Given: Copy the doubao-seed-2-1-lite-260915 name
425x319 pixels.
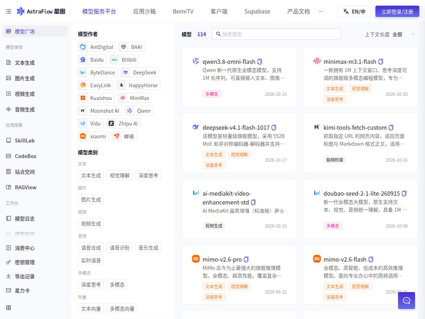Looking at the screenshot, I should click(x=404, y=194).
